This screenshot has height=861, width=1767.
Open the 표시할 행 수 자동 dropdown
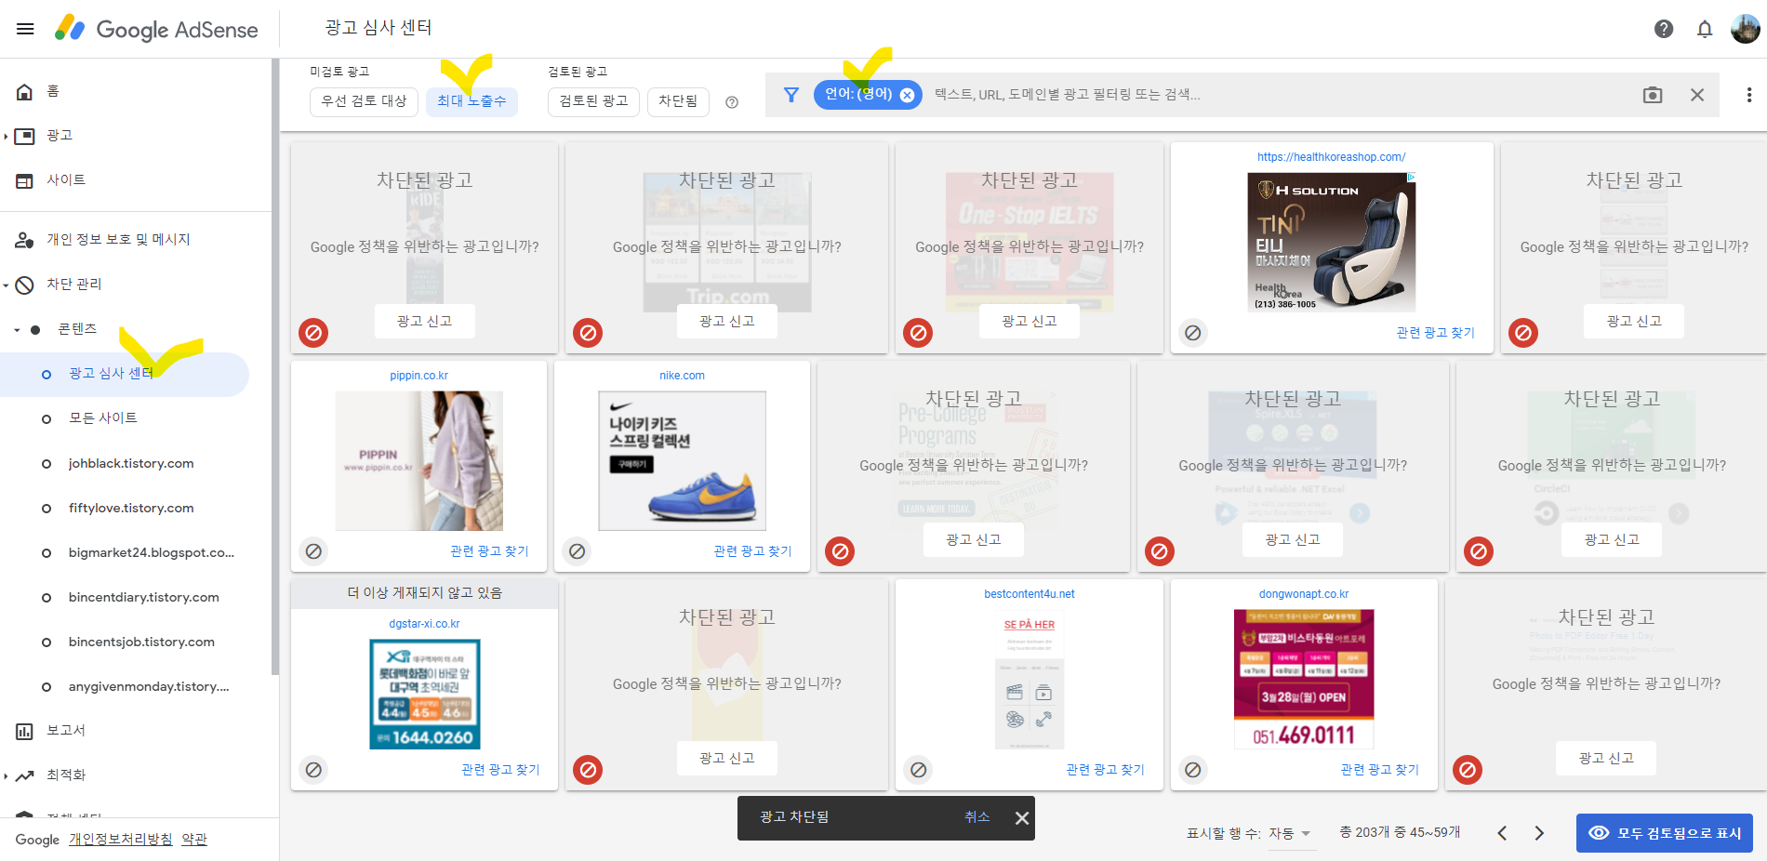(1291, 834)
